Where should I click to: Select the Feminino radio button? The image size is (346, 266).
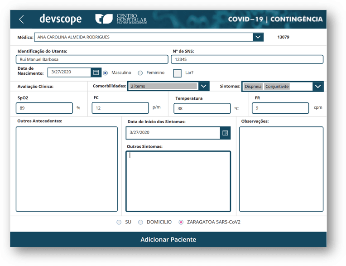point(140,73)
